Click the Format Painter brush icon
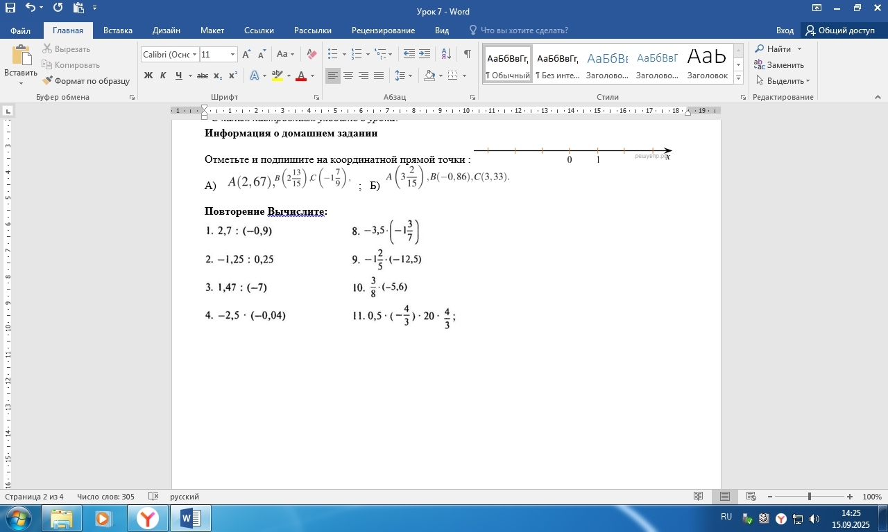The height and width of the screenshot is (532, 888). [47, 81]
